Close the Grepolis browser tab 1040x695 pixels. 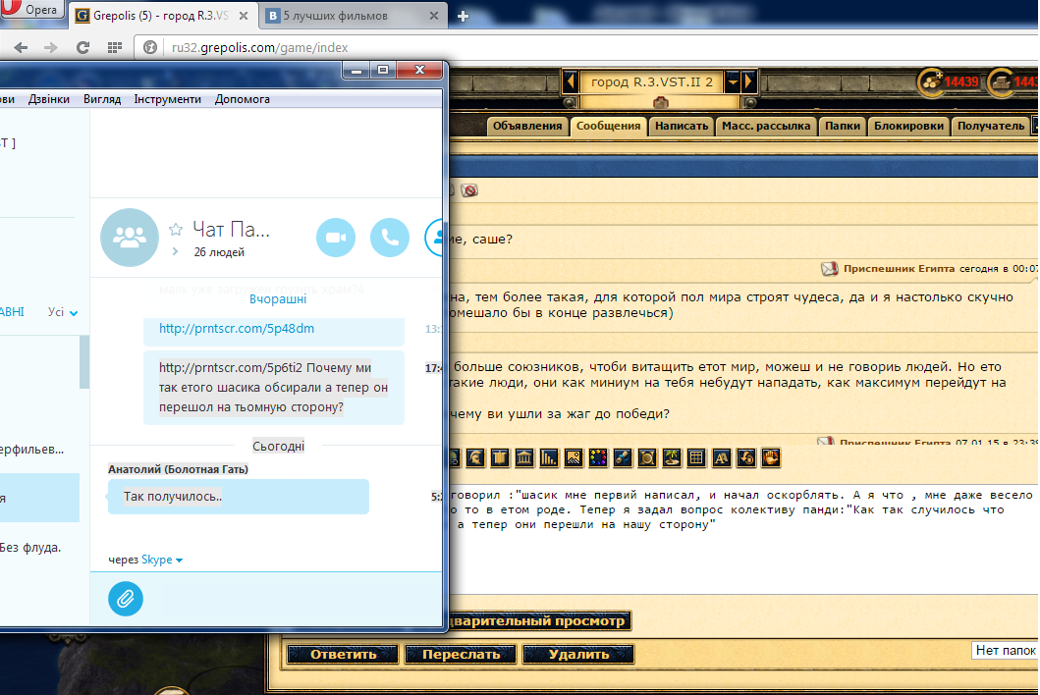point(244,16)
